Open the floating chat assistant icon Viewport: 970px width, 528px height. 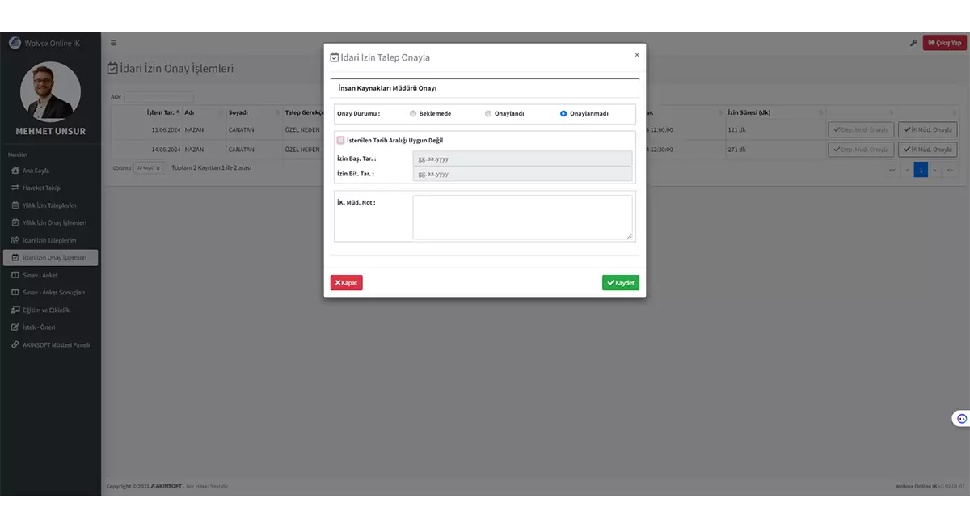coord(961,418)
